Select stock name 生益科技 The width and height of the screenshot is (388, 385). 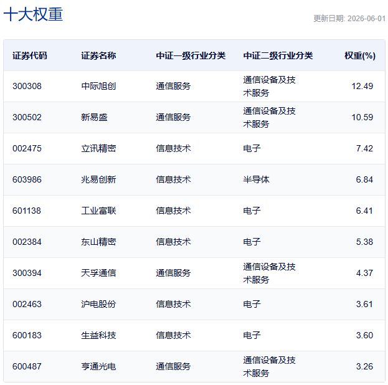[x=98, y=336]
